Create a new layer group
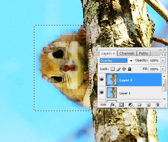The width and height of the screenshot is (168, 142). [139, 105]
